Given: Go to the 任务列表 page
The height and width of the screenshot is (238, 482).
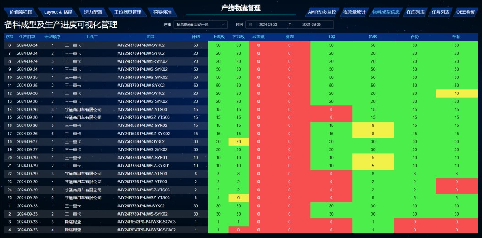Looking at the screenshot, I should [440, 12].
